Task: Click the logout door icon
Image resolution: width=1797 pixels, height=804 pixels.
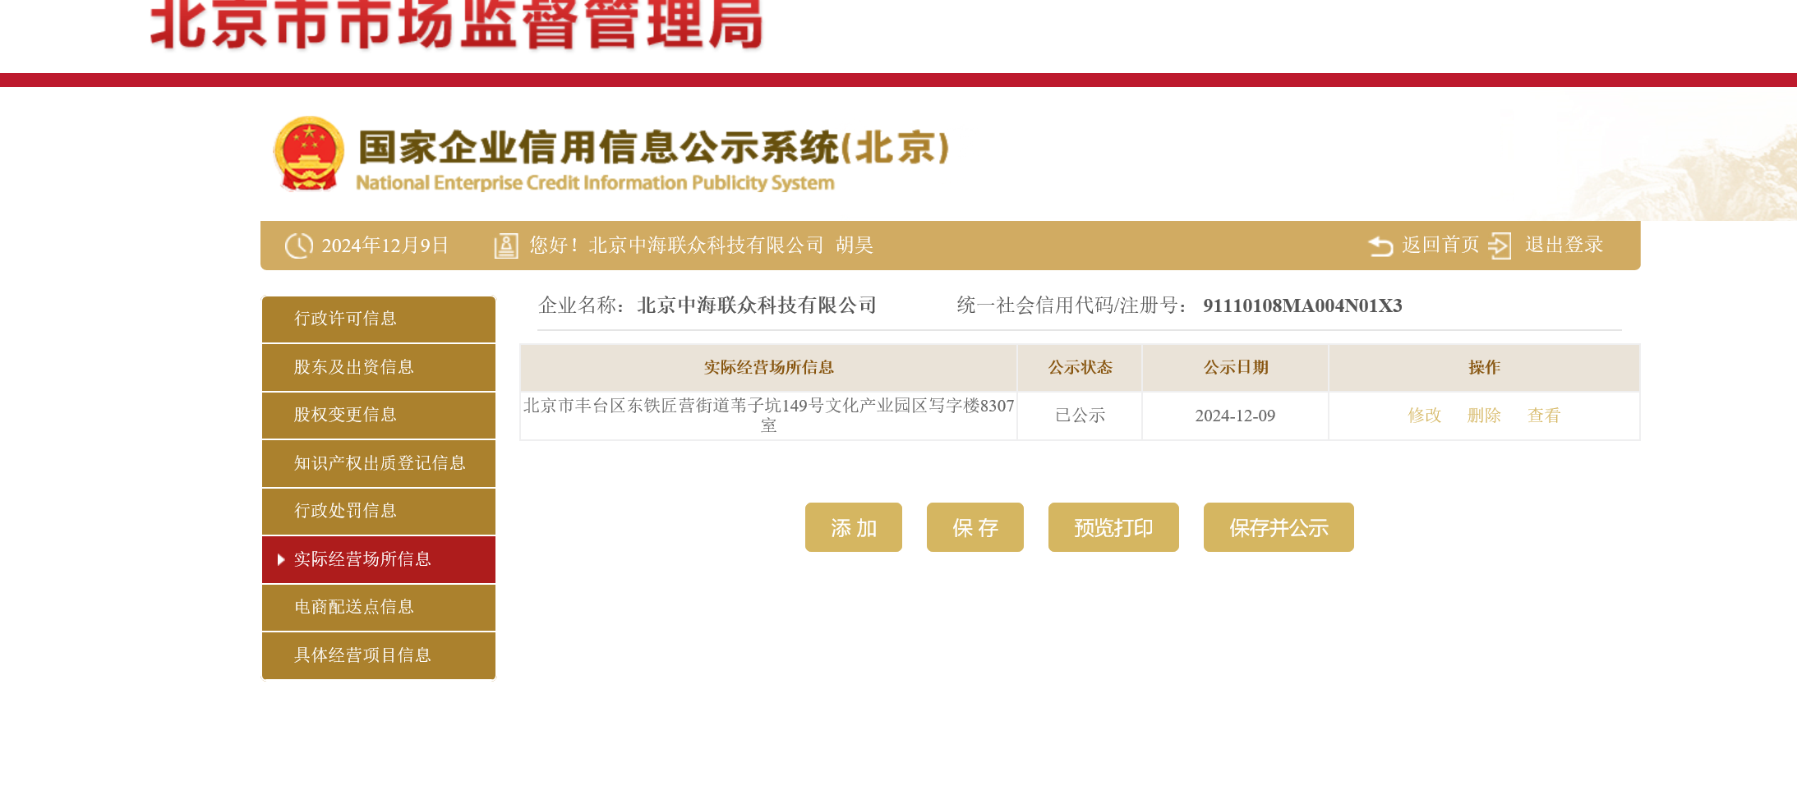Action: click(1500, 246)
